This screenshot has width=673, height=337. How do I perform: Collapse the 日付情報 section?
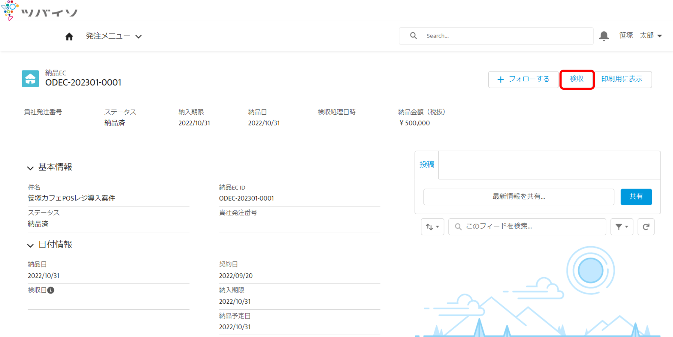point(30,245)
